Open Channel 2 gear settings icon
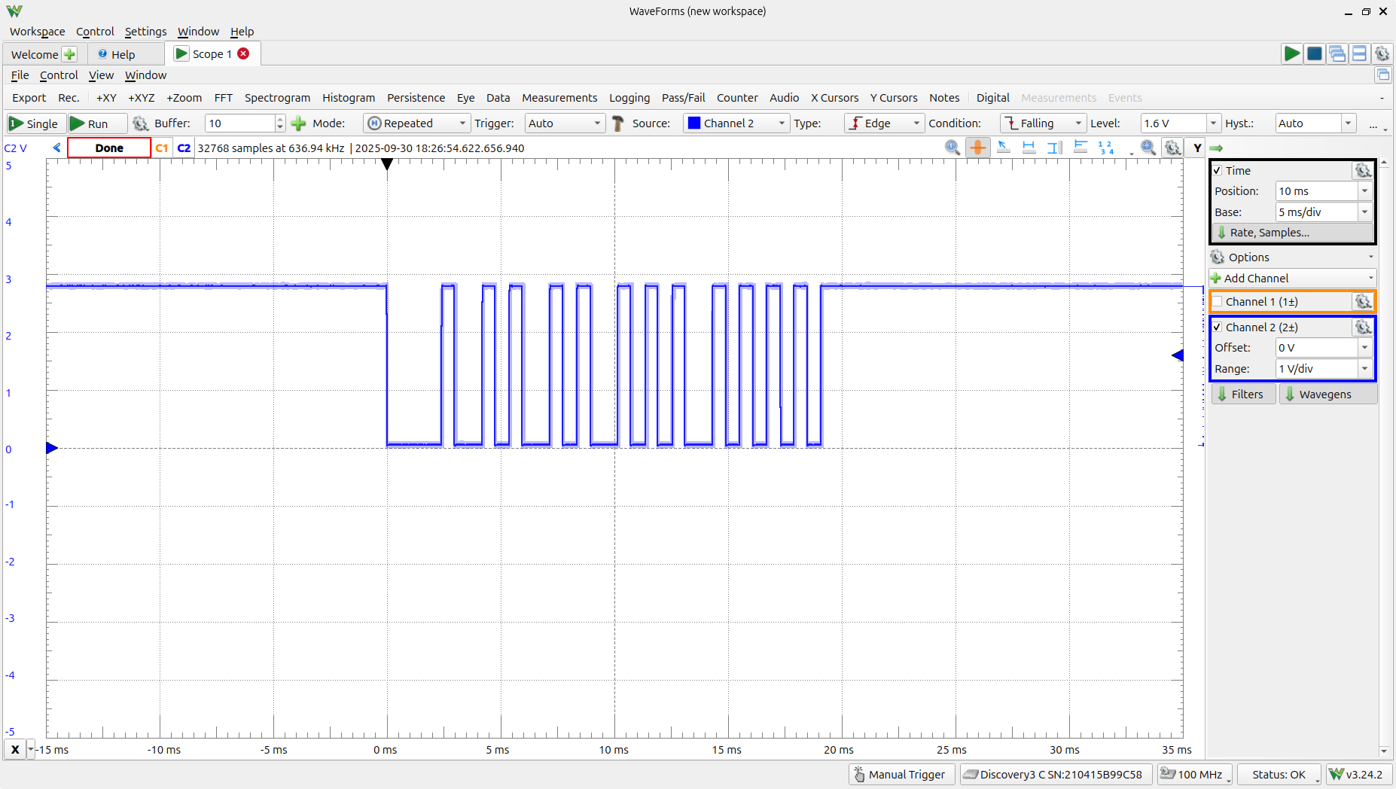Viewport: 1396px width, 789px height. pos(1363,327)
